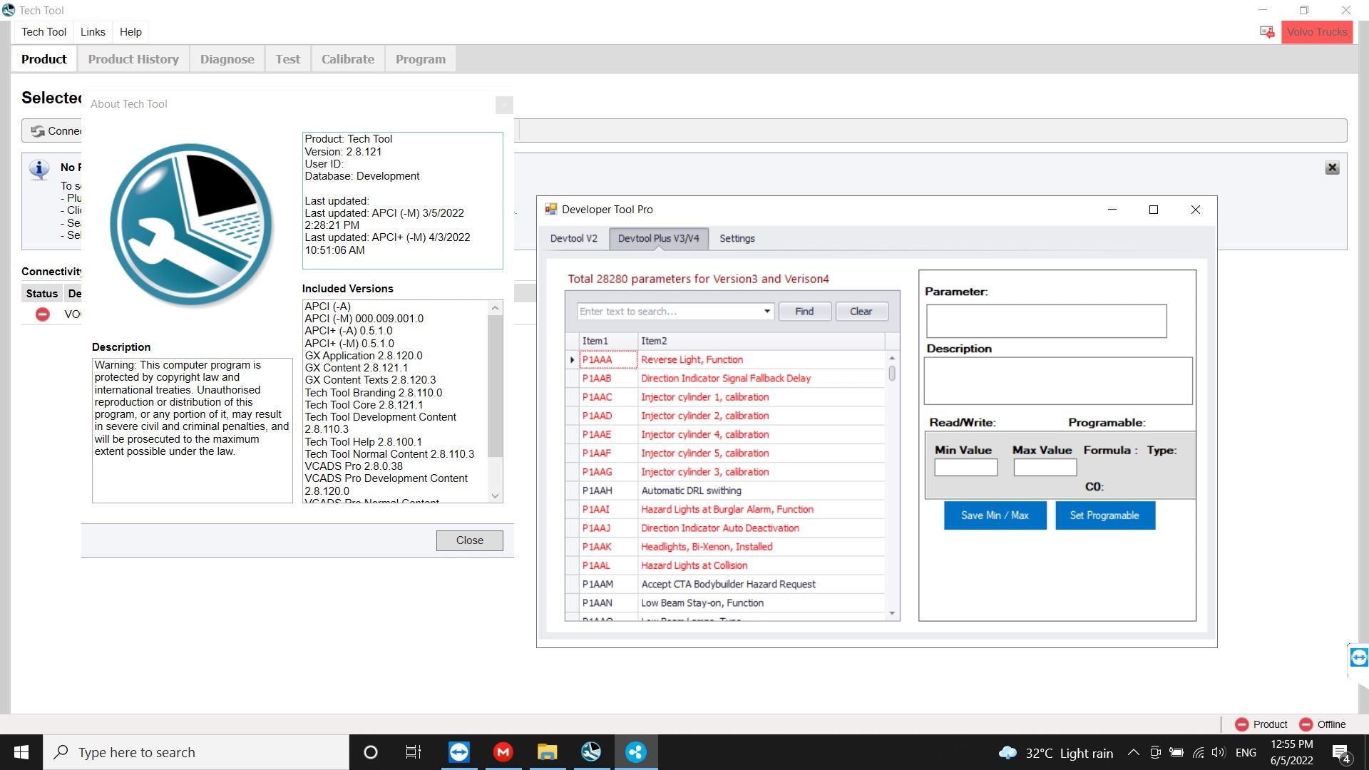Image resolution: width=1369 pixels, height=770 pixels.
Task: Open File Explorer from taskbar
Action: (x=547, y=752)
